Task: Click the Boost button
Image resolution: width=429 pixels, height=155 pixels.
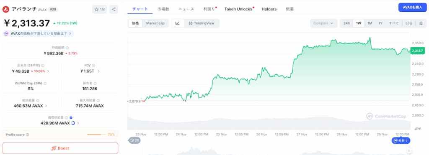Action: 60,148
